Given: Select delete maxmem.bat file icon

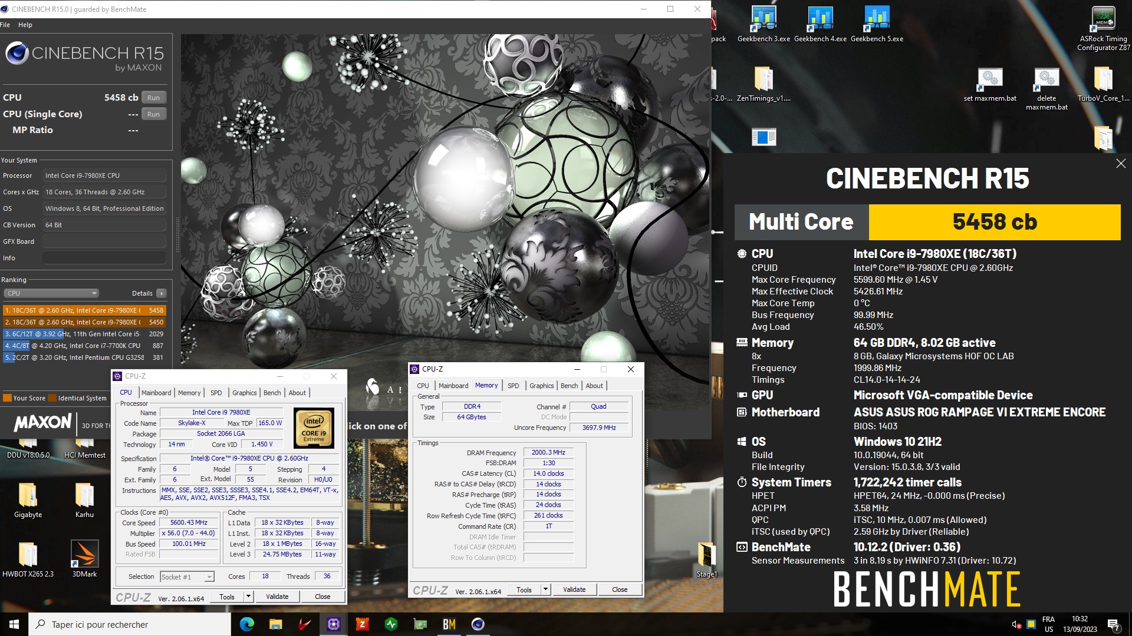Looking at the screenshot, I should click(x=1047, y=88).
